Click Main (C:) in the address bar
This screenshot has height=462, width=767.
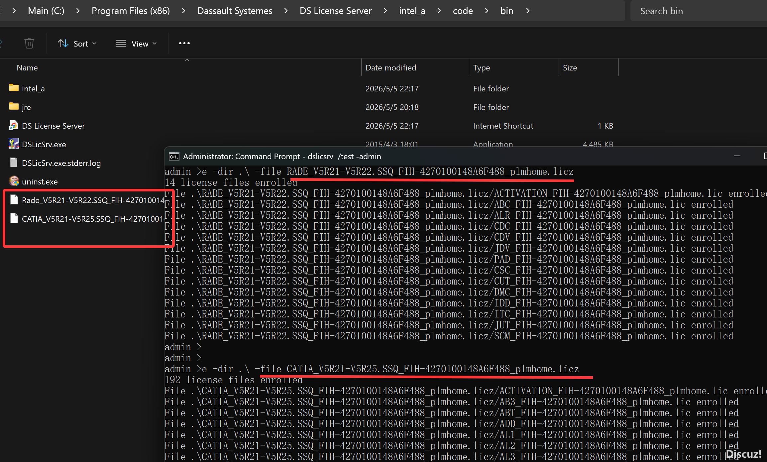click(46, 11)
